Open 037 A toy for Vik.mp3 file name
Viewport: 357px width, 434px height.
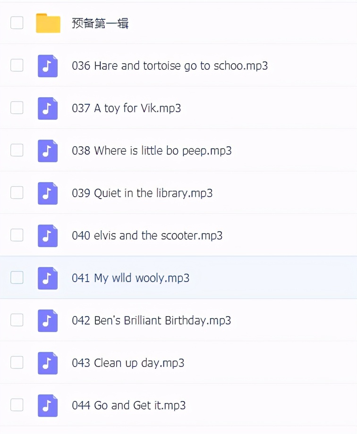coord(126,108)
